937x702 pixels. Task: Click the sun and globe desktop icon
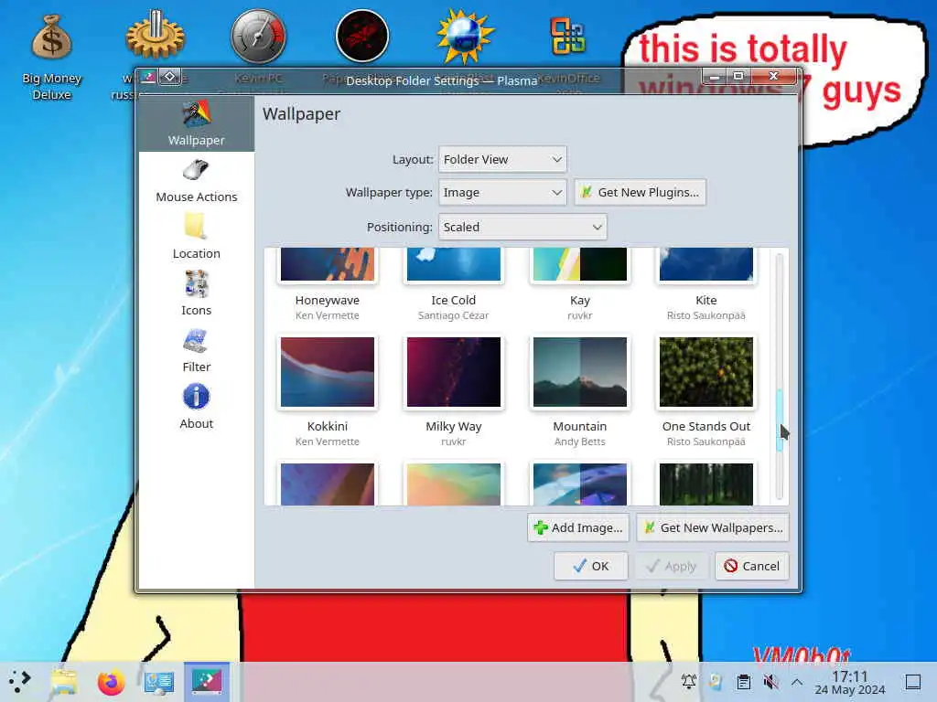pyautogui.click(x=466, y=36)
